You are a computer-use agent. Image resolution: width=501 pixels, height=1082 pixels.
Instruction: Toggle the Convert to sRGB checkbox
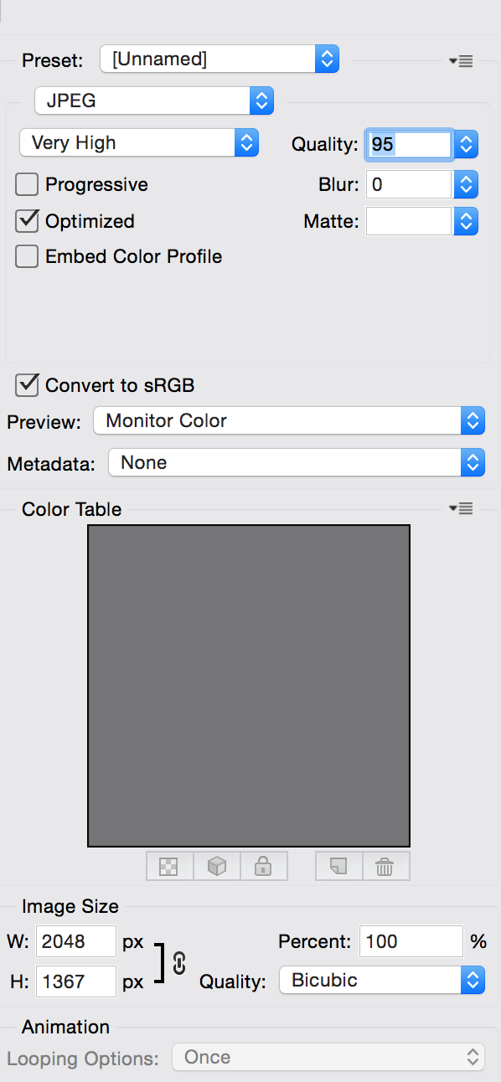(27, 385)
